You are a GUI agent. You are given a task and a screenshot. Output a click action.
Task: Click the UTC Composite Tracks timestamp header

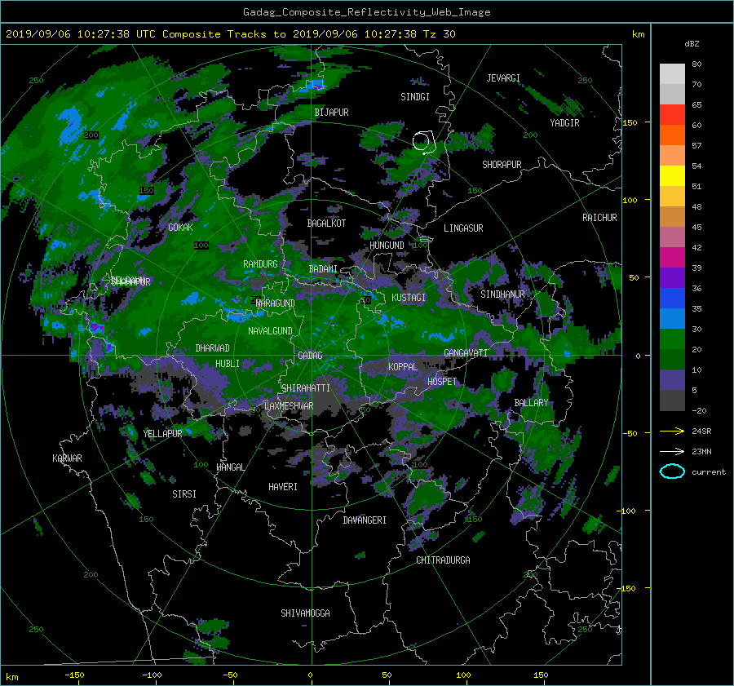coord(230,34)
